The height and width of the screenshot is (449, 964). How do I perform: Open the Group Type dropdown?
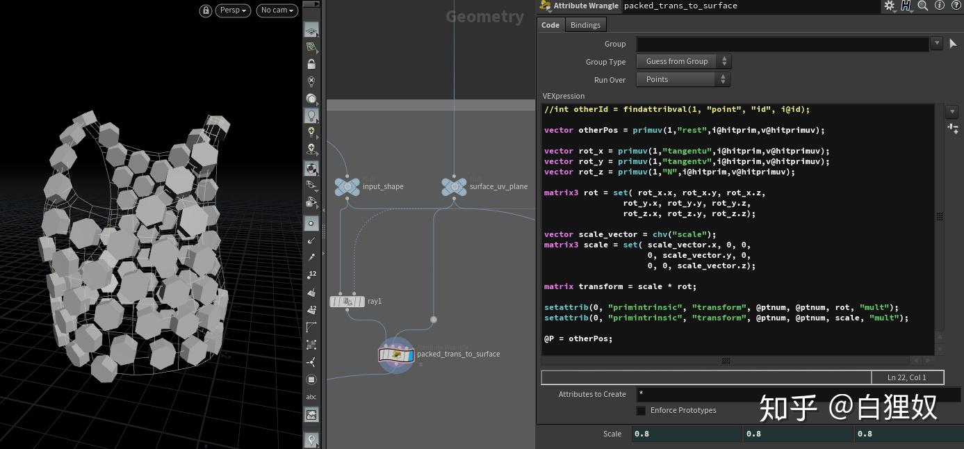[683, 61]
